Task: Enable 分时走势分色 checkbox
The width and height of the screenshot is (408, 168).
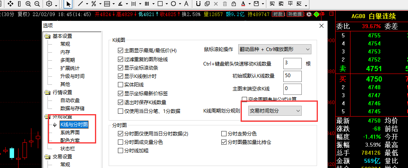Action: click(224, 134)
